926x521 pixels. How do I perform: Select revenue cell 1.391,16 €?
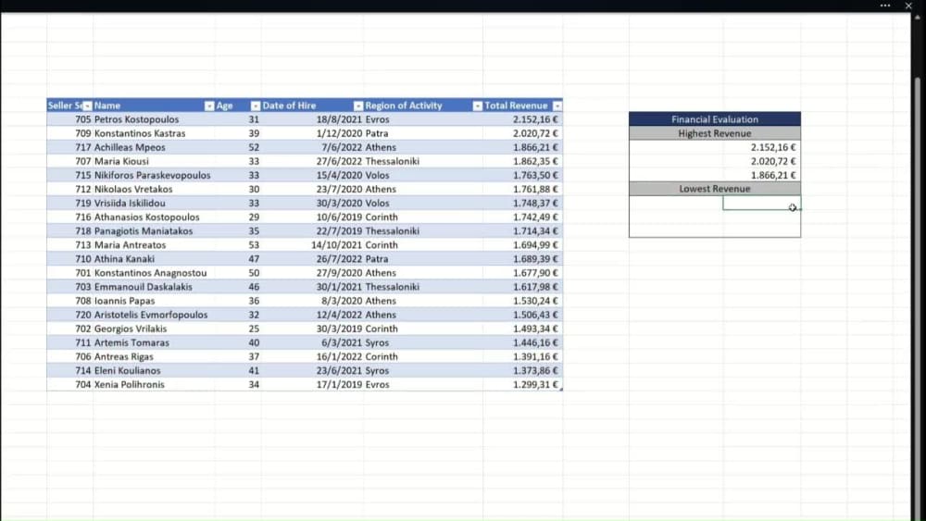[x=522, y=357]
